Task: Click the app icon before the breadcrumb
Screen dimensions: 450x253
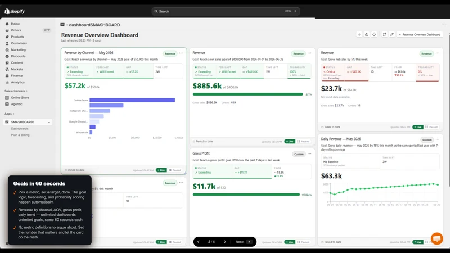Action: click(x=62, y=25)
